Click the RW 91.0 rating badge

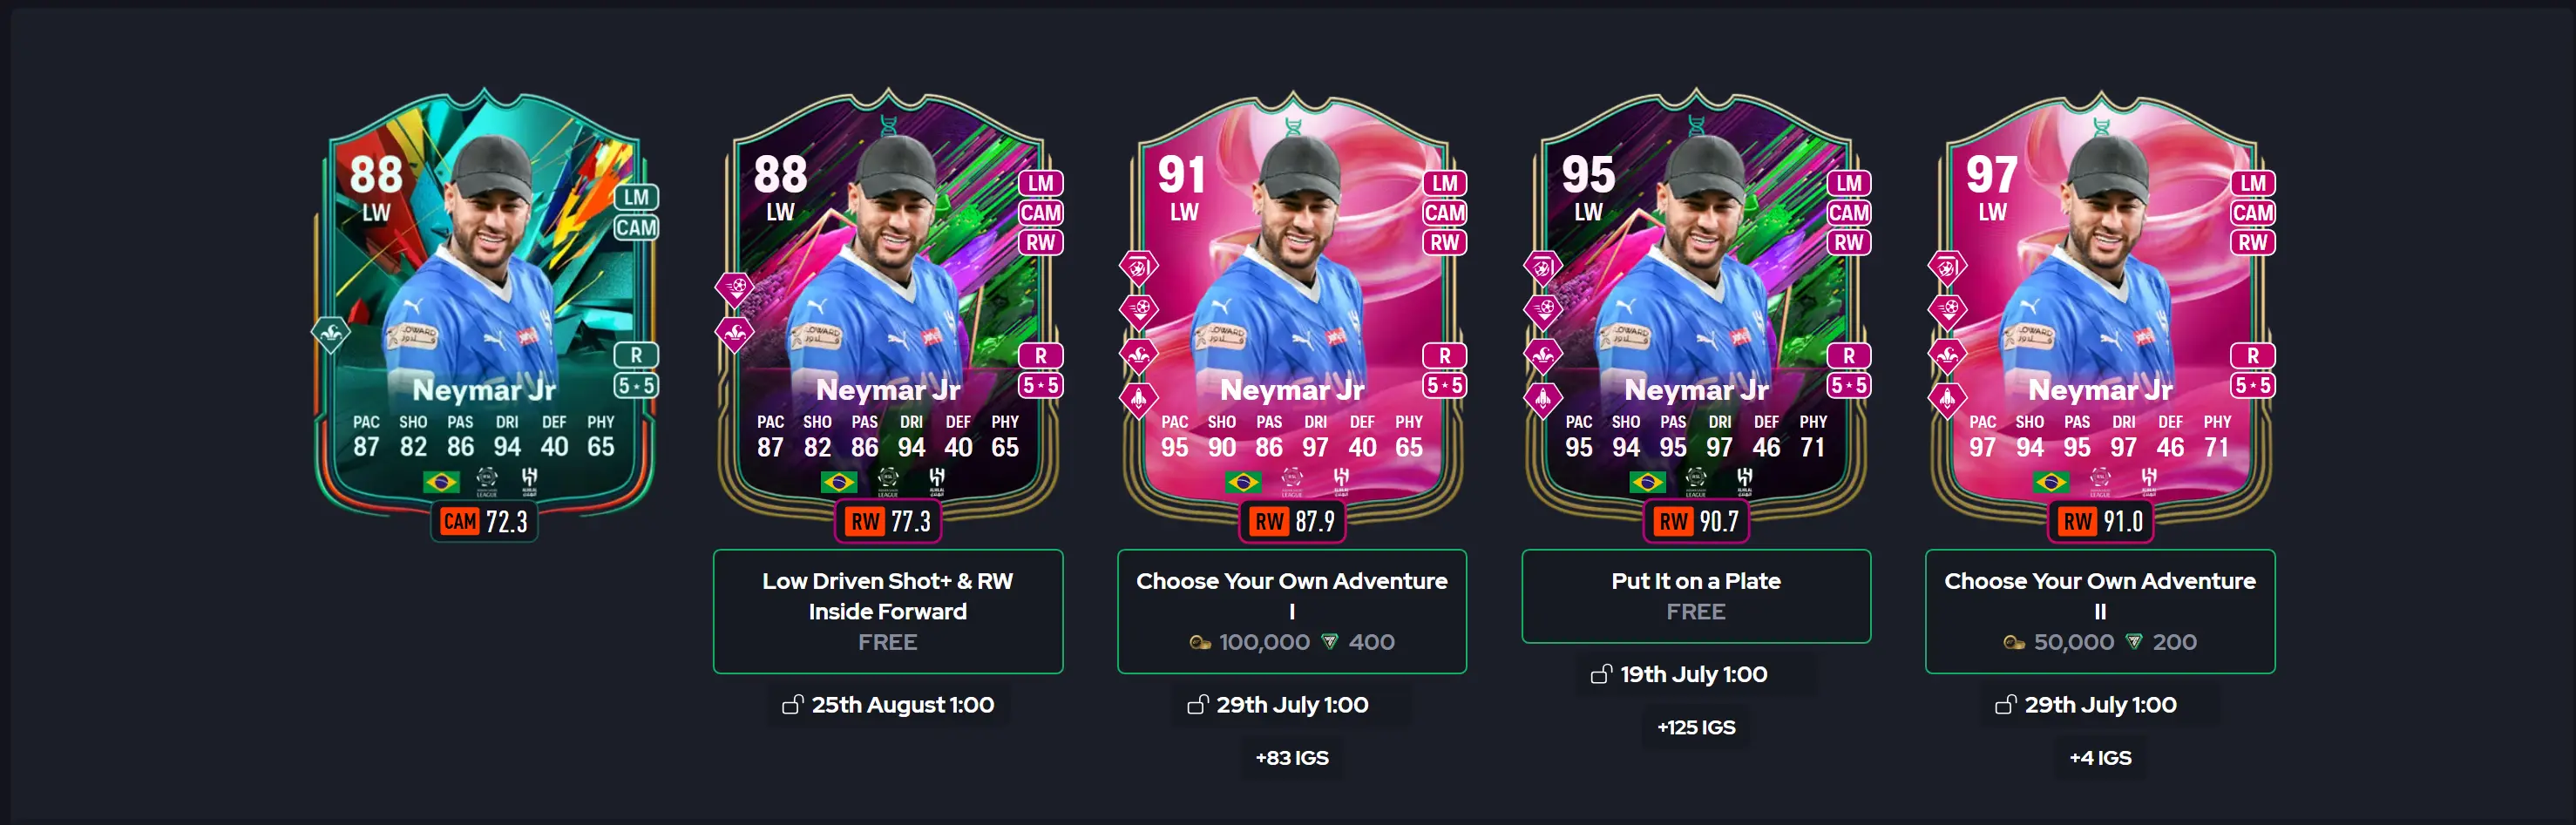tap(2100, 522)
